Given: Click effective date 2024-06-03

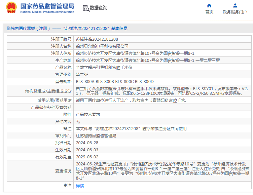Looking at the screenshot, I should [x=87, y=150].
